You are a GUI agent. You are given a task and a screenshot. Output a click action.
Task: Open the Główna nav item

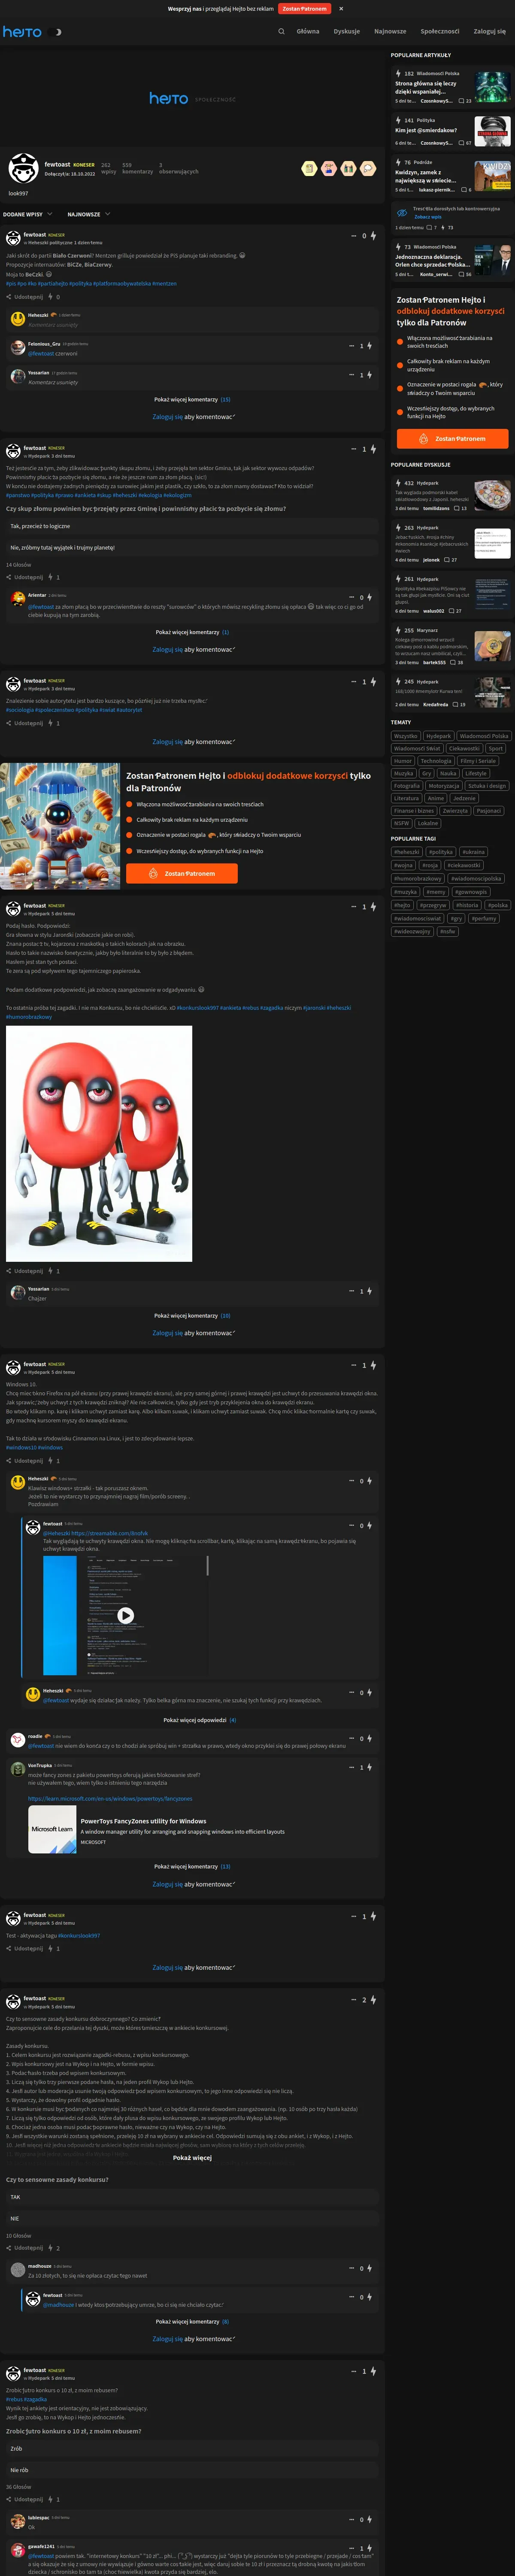308,31
